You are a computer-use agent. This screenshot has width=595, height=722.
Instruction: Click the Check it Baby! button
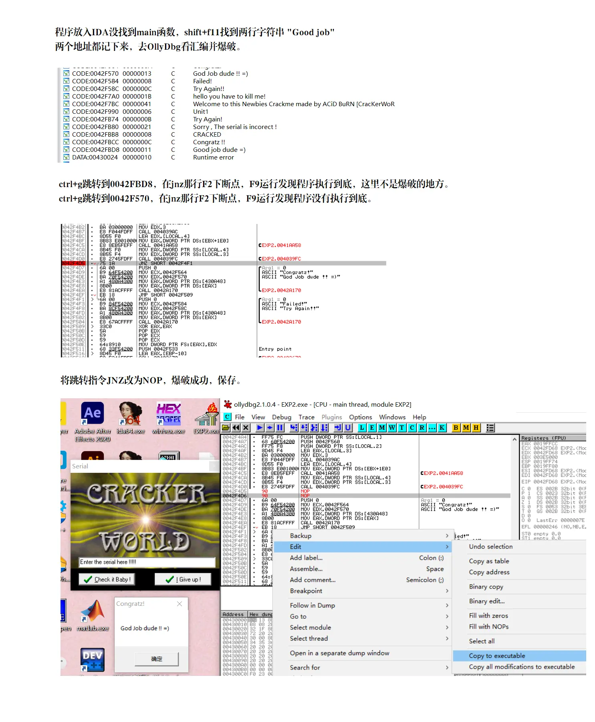(x=107, y=579)
